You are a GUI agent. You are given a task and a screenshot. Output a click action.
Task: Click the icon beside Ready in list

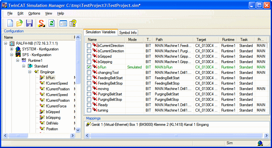point(95,105)
